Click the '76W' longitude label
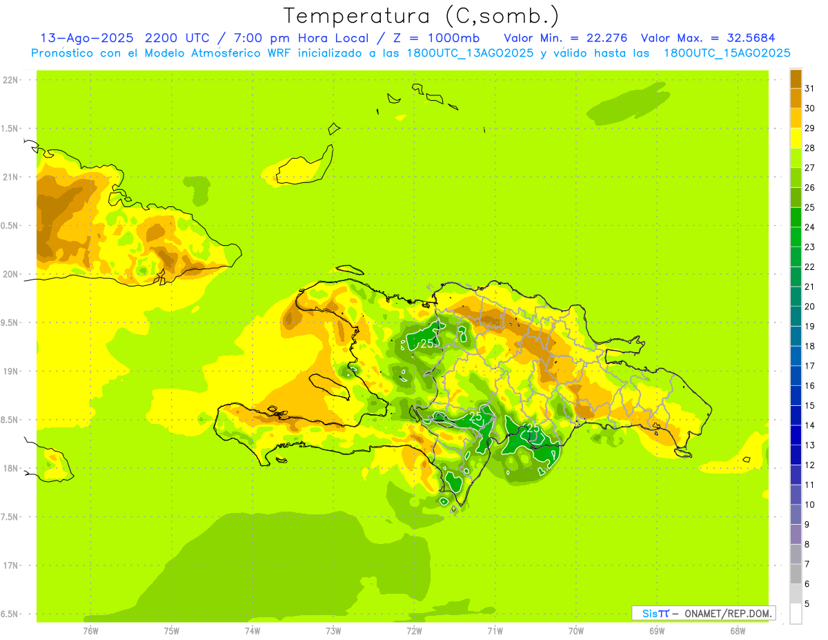The width and height of the screenshot is (828, 640). [90, 631]
